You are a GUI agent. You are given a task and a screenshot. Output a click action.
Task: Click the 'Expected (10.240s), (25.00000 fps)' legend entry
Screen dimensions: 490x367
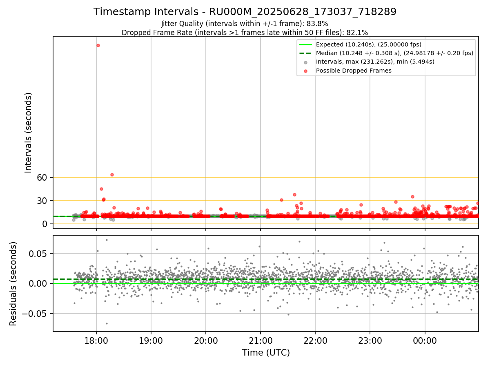point(369,44)
